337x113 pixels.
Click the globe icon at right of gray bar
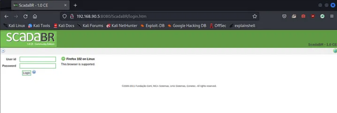coord(335,51)
